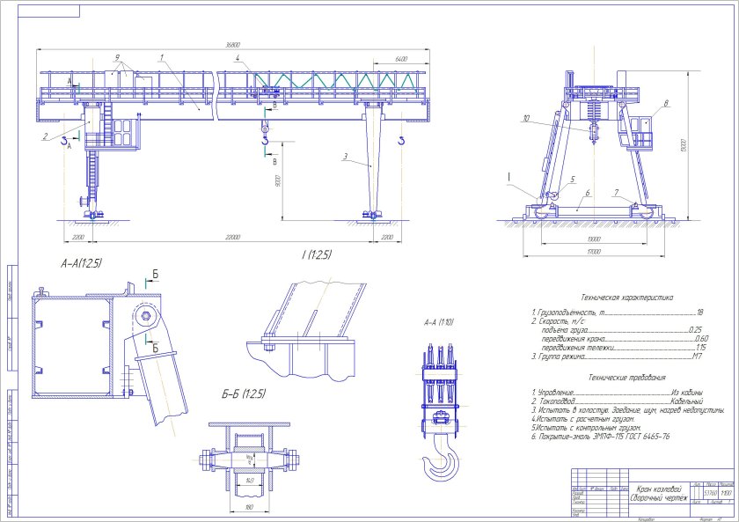Click callout number 4 above the truss
This screenshot has height=522, width=739.
tap(238, 58)
